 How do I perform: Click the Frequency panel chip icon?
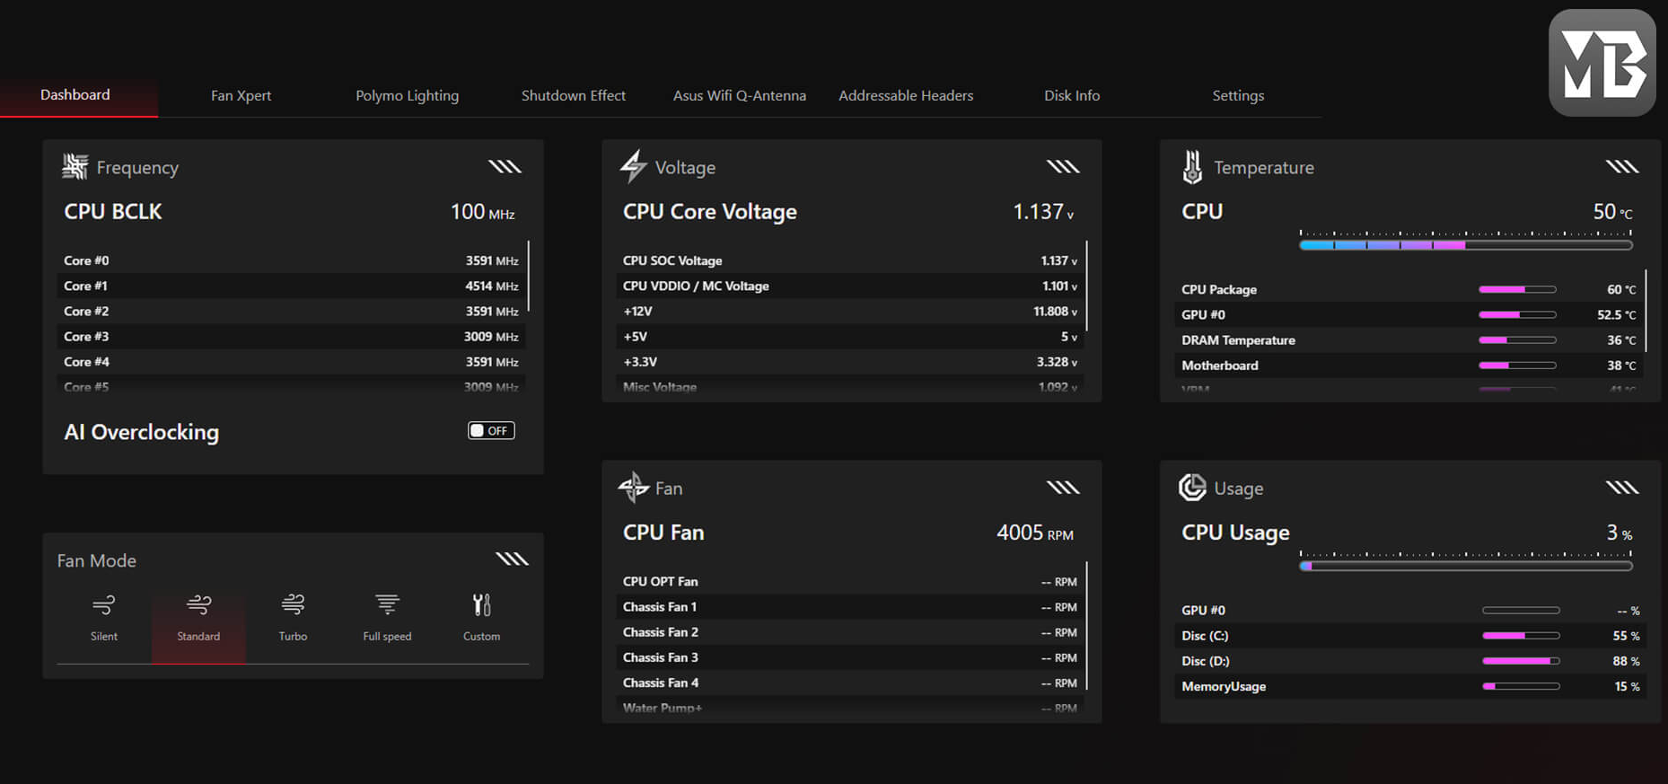[75, 167]
